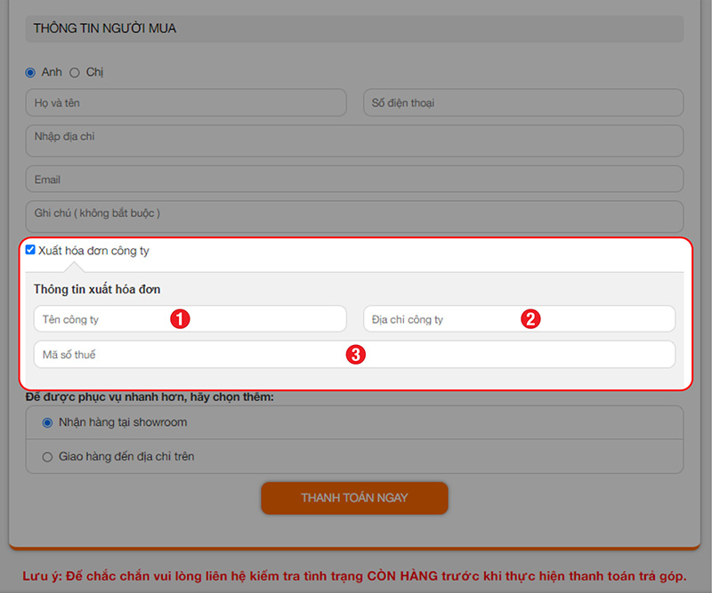Toggle the Xuất hóa đơn công ty checkbox
712x593 pixels.
[30, 250]
